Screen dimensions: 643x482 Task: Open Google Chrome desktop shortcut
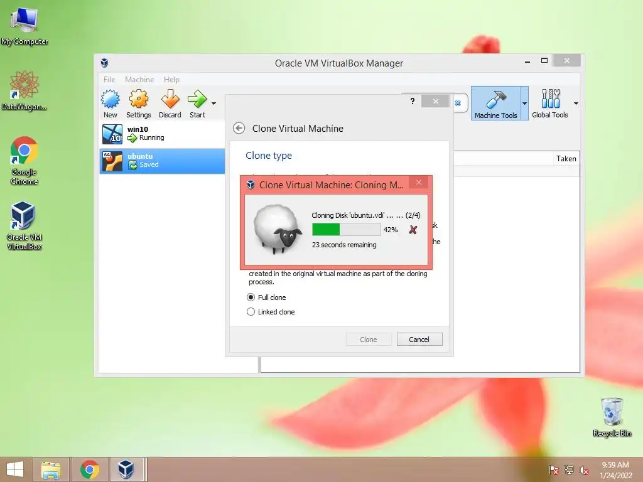(x=24, y=160)
